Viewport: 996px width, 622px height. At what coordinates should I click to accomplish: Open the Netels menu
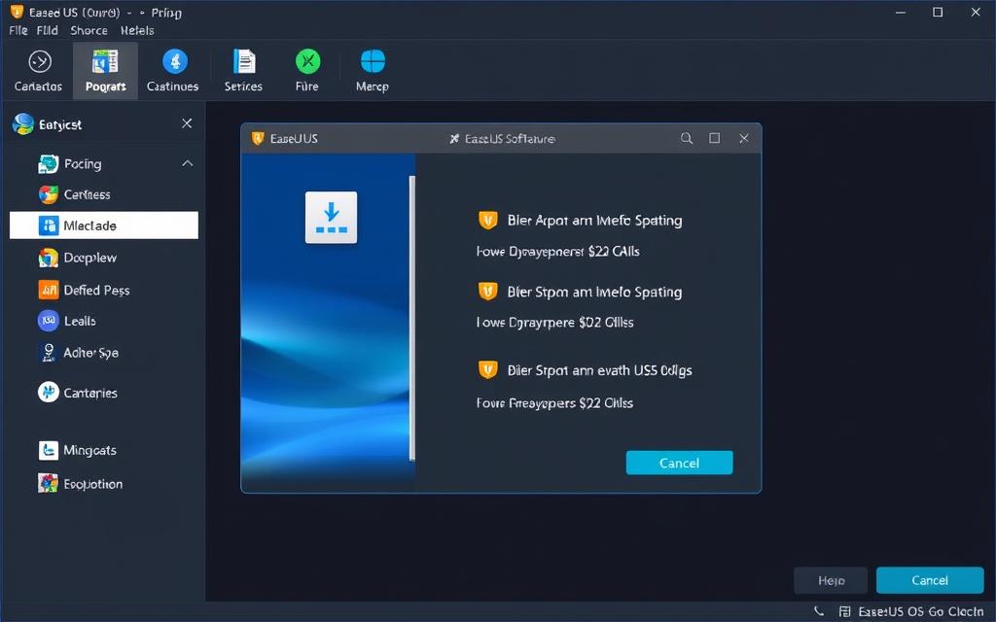pos(137,30)
